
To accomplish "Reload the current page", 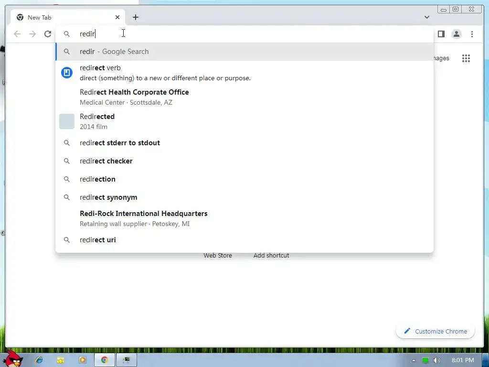I will [48, 34].
